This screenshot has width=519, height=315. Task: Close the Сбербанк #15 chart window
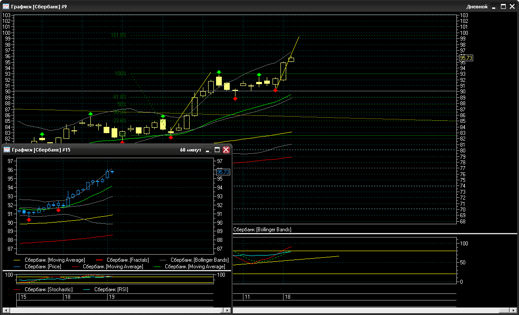(x=226, y=150)
